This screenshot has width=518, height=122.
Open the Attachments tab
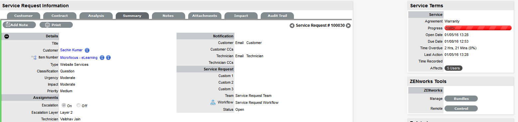click(x=204, y=16)
